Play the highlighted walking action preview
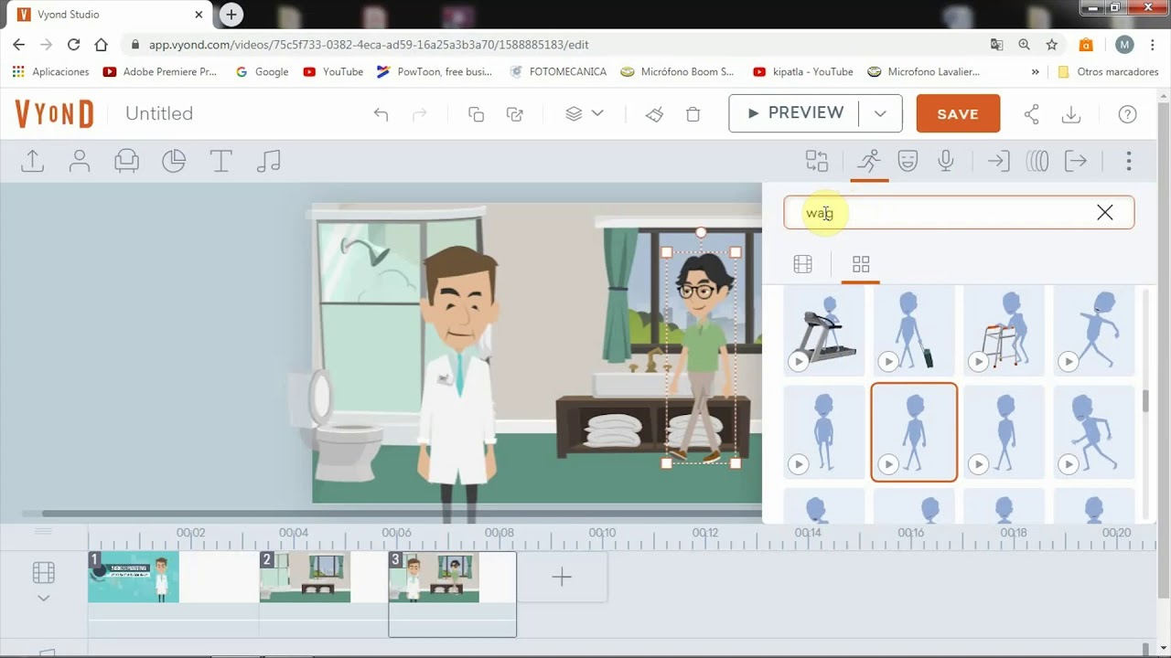The width and height of the screenshot is (1171, 658). coord(888,464)
